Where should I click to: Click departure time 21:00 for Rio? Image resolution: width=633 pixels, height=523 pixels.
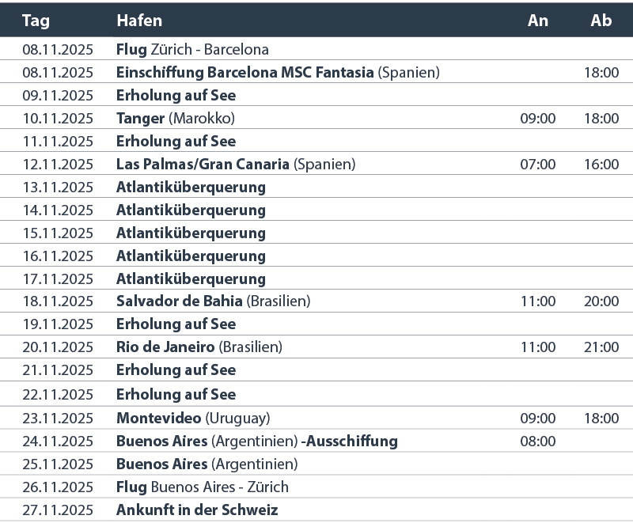tap(601, 347)
